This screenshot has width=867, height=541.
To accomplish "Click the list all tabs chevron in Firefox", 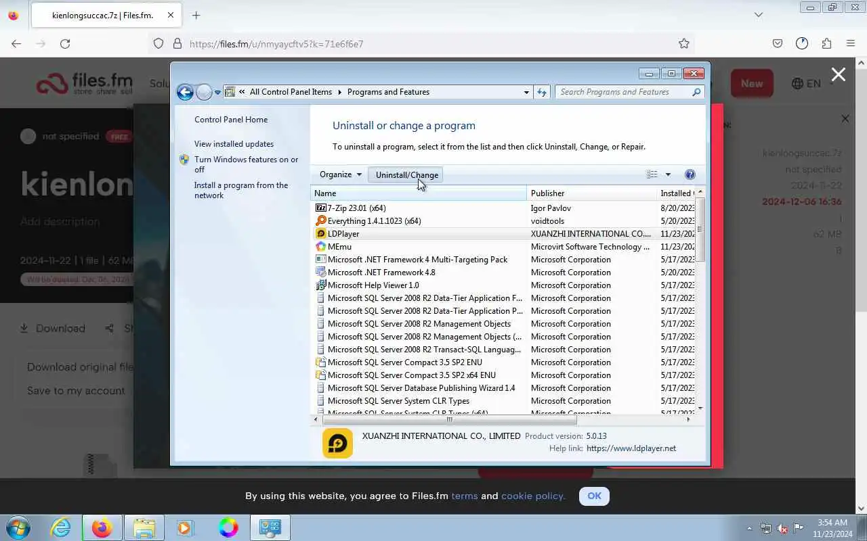I will pos(759,14).
